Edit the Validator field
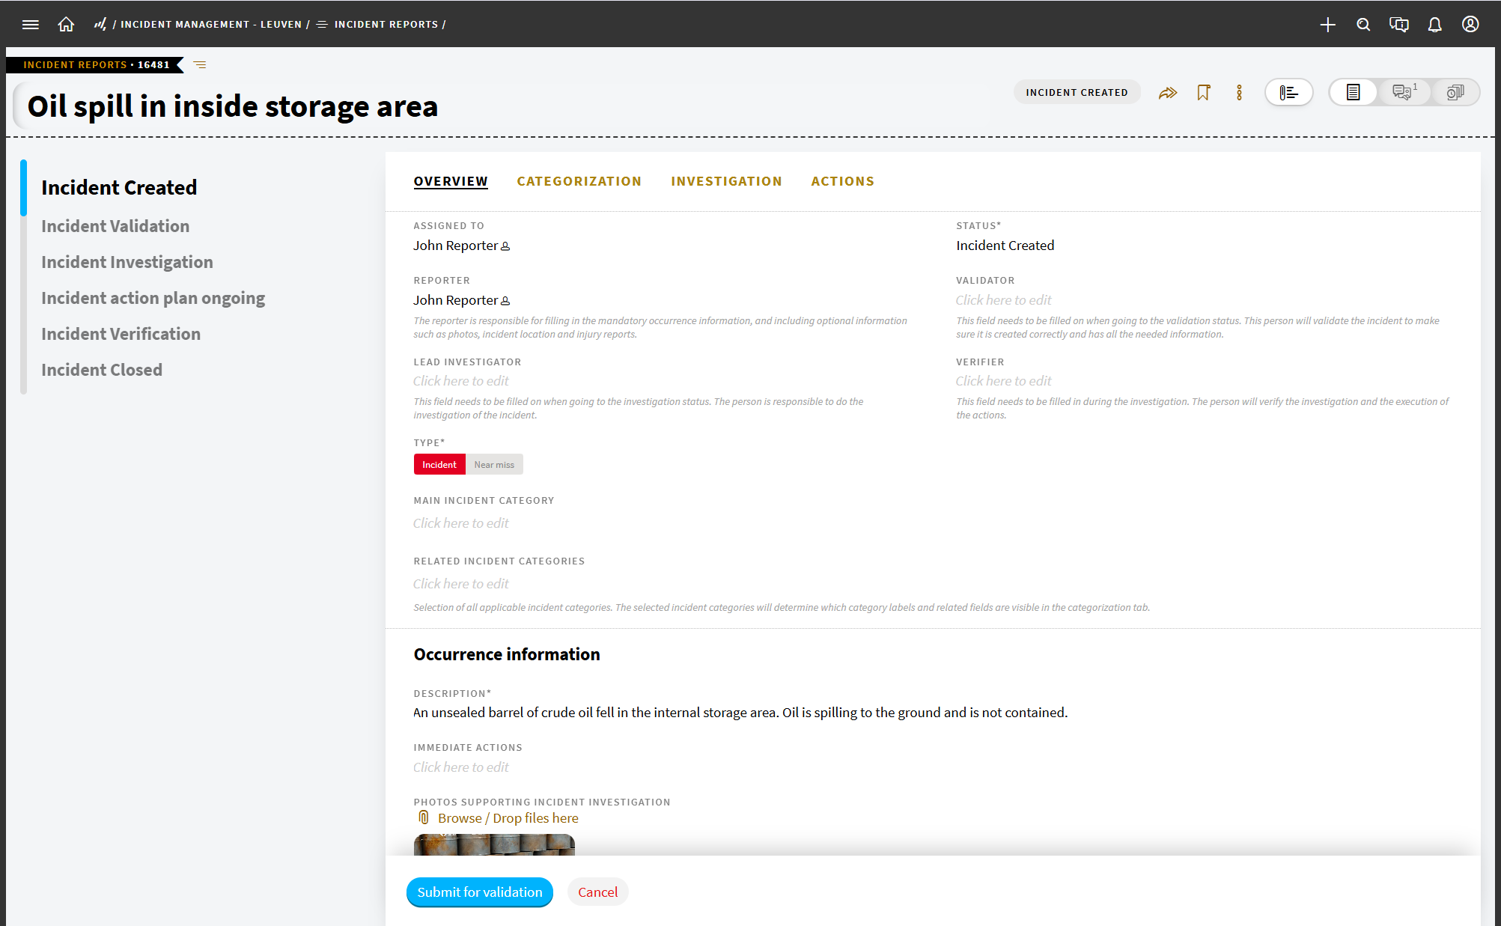This screenshot has height=926, width=1501. [x=1004, y=300]
